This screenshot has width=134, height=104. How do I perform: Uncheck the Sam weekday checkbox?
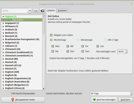click(x=83, y=51)
